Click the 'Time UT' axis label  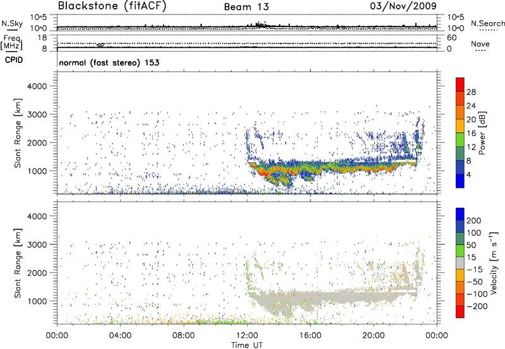click(x=247, y=345)
